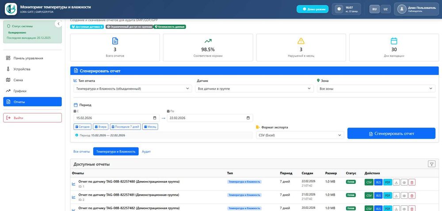Collapse the sidebar with the chevron button
Viewport: 442px width, 211px height.
point(58,24)
